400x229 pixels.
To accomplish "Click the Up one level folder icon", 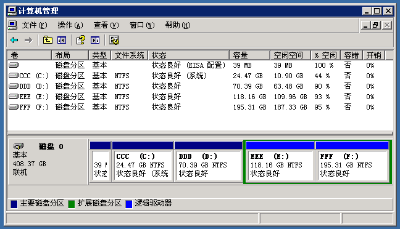I will point(48,40).
